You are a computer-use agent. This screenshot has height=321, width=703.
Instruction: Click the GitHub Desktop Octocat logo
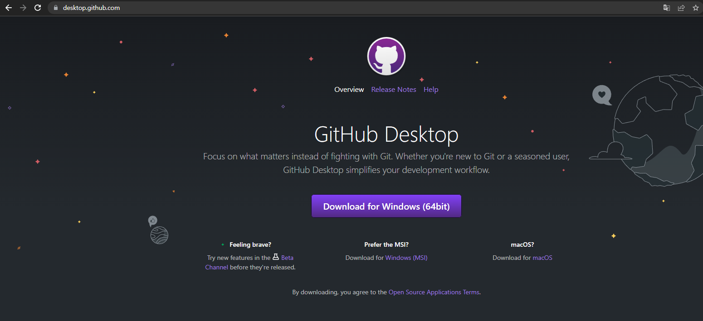pyautogui.click(x=386, y=56)
